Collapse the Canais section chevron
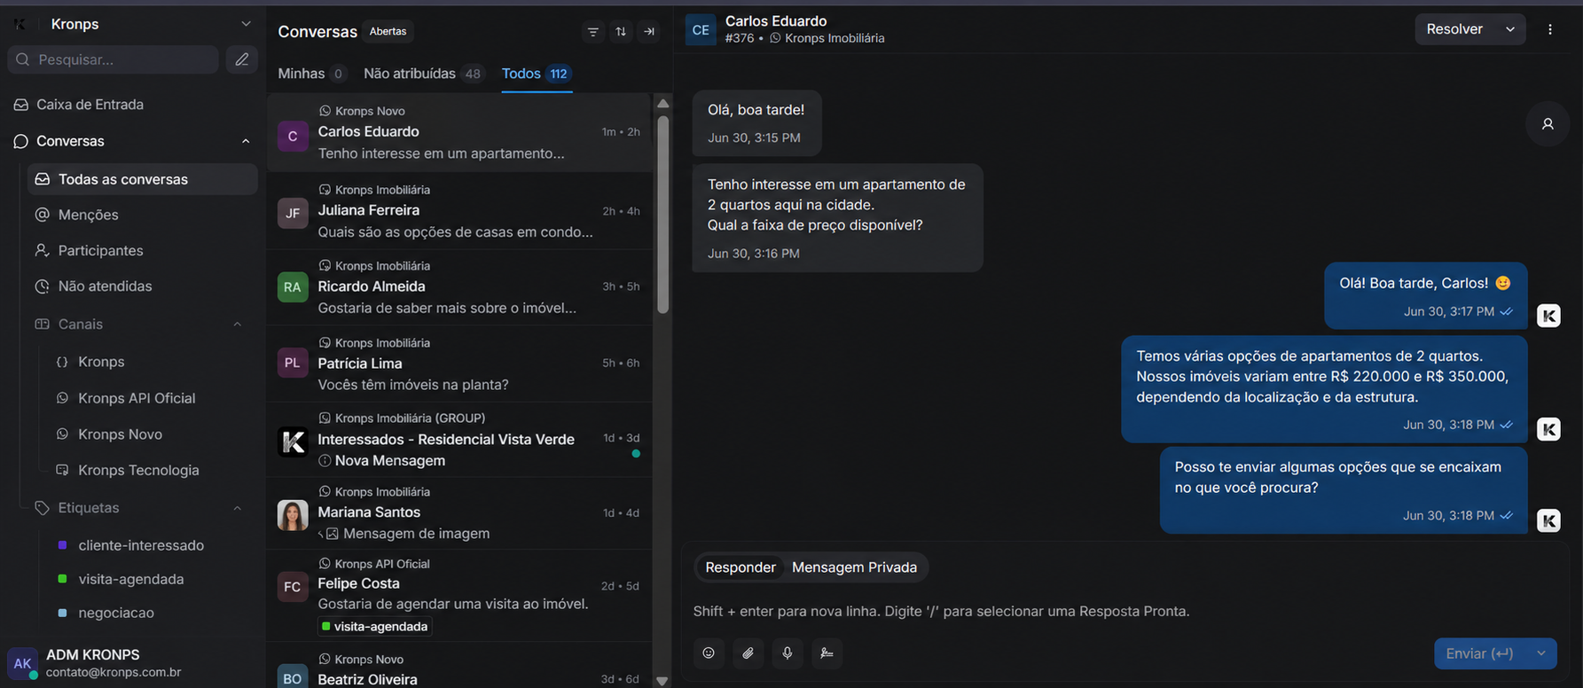Image resolution: width=1583 pixels, height=688 pixels. (237, 324)
